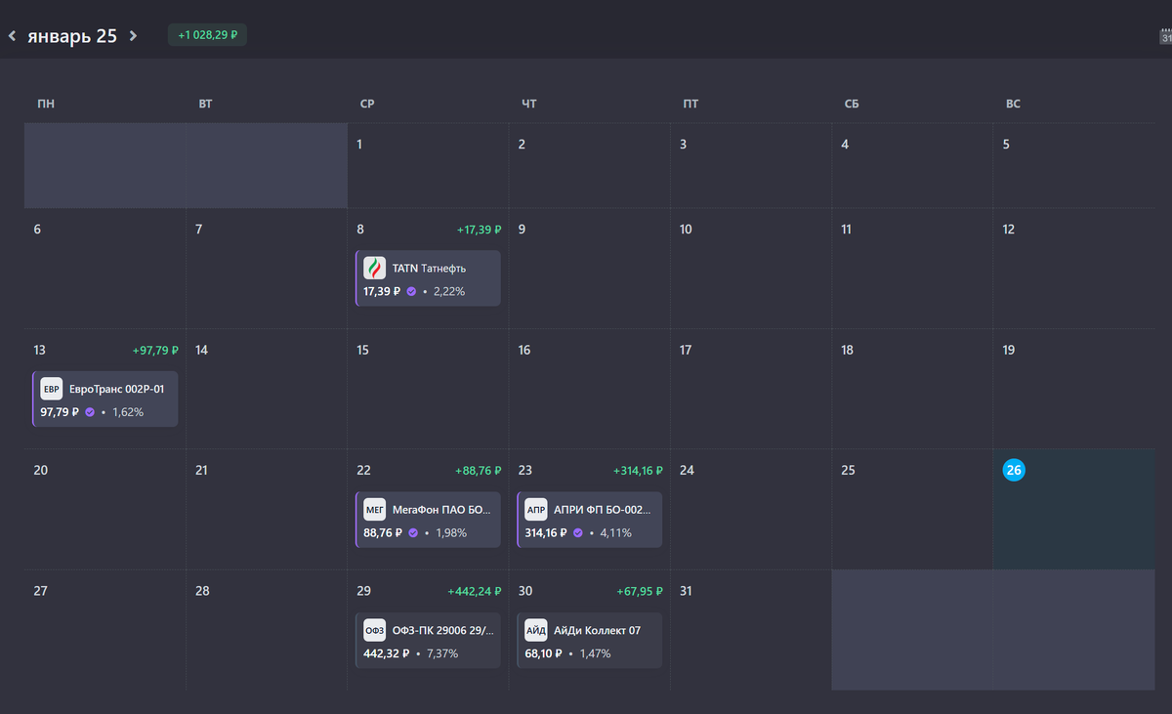Viewport: 1172px width, 714px height.
Task: Click the checkmark badge on АПРИ payout
Action: pyautogui.click(x=578, y=532)
